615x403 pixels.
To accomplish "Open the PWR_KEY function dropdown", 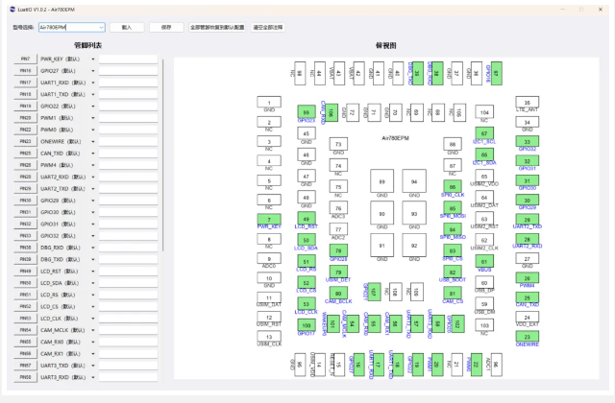I will (93, 59).
